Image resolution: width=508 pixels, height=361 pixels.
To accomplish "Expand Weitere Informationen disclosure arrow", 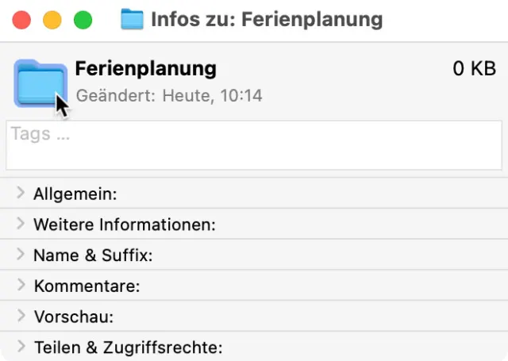I will [21, 224].
